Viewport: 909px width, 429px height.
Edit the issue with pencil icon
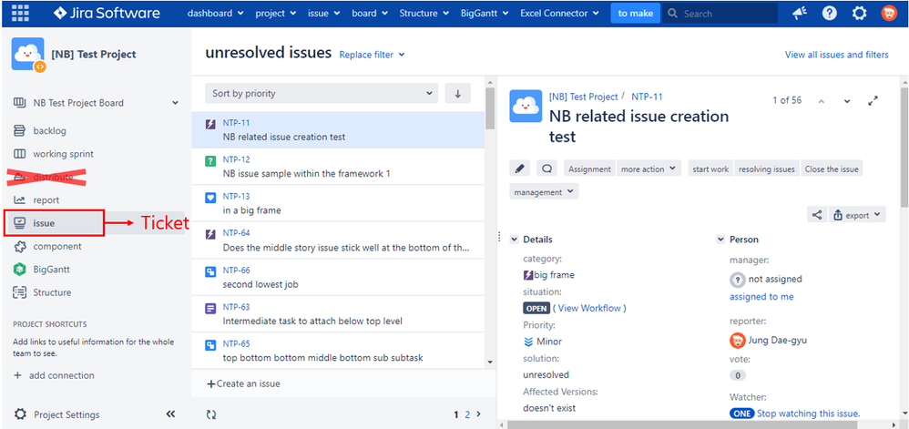tap(519, 169)
